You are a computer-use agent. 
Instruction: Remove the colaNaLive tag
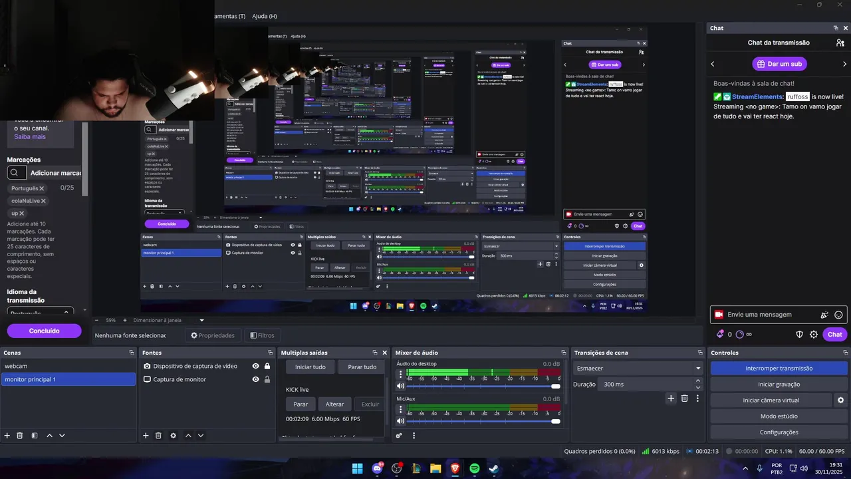pos(43,201)
